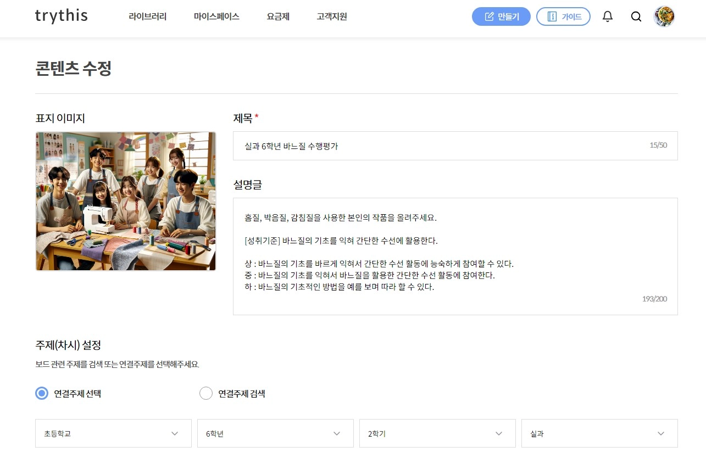Click the 가이드 guide button
Image resolution: width=706 pixels, height=458 pixels.
[x=563, y=16]
